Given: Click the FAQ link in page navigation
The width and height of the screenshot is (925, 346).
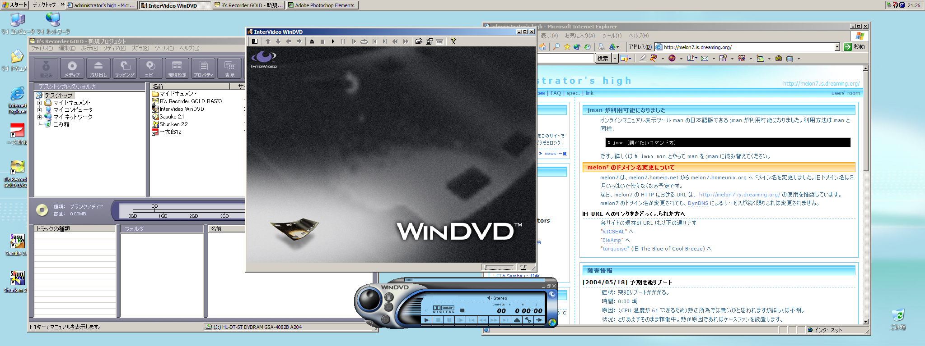Looking at the screenshot, I should (x=556, y=93).
